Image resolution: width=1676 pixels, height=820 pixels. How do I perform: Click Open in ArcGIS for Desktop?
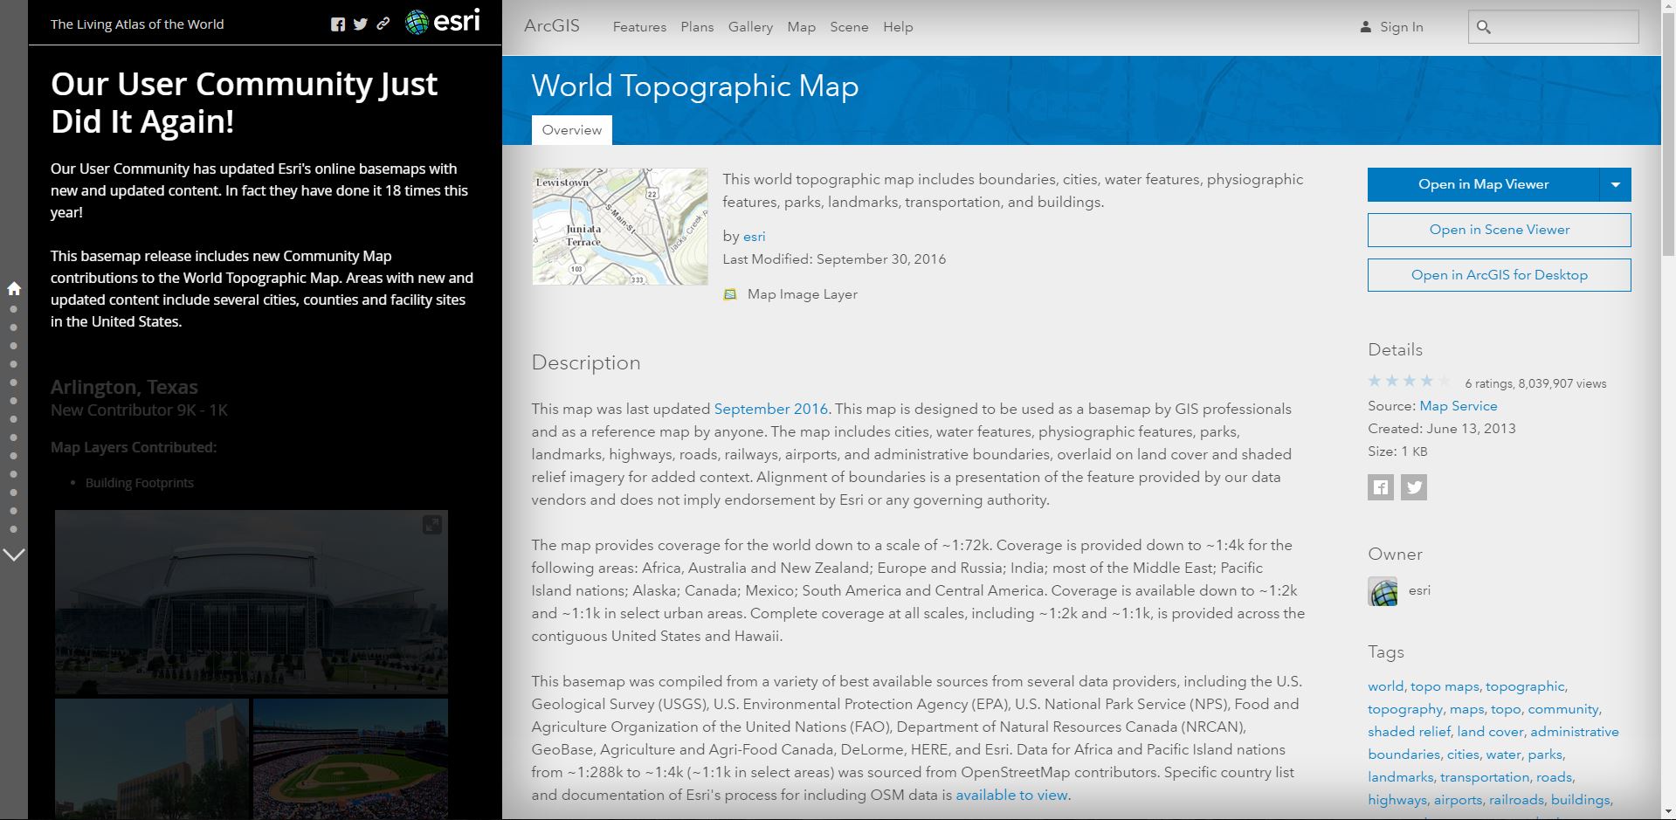pos(1499,275)
